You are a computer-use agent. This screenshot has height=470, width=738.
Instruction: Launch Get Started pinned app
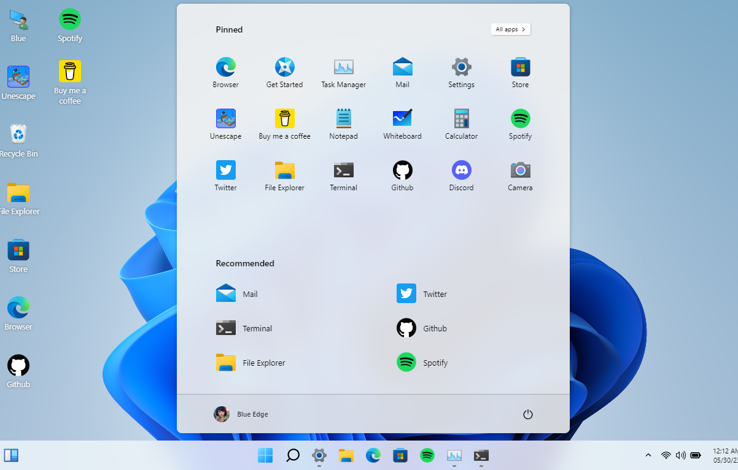pos(284,72)
